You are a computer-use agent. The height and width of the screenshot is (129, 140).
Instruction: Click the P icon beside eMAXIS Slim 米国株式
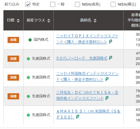click(78, 117)
